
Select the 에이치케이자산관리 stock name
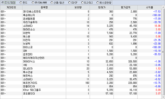point(34,58)
